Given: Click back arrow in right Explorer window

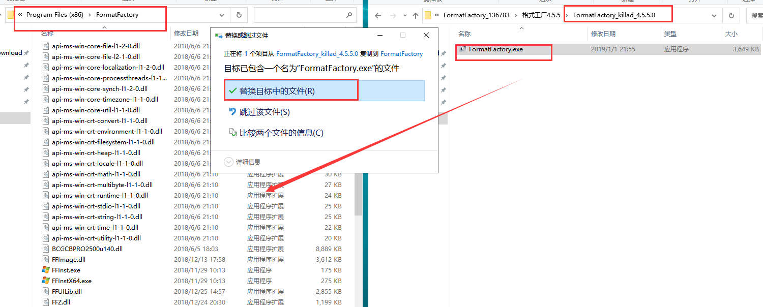Looking at the screenshot, I should 378,15.
